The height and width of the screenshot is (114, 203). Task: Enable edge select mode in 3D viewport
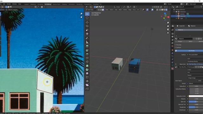101,10
